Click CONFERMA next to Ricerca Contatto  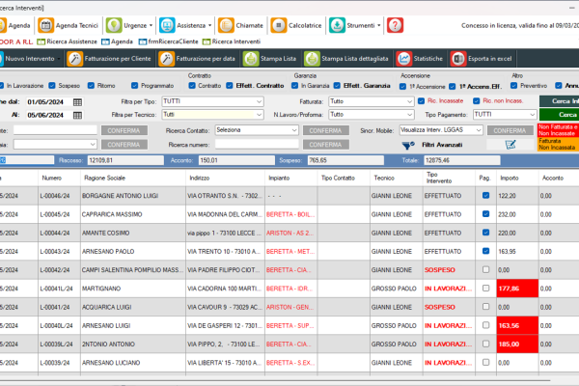click(326, 131)
